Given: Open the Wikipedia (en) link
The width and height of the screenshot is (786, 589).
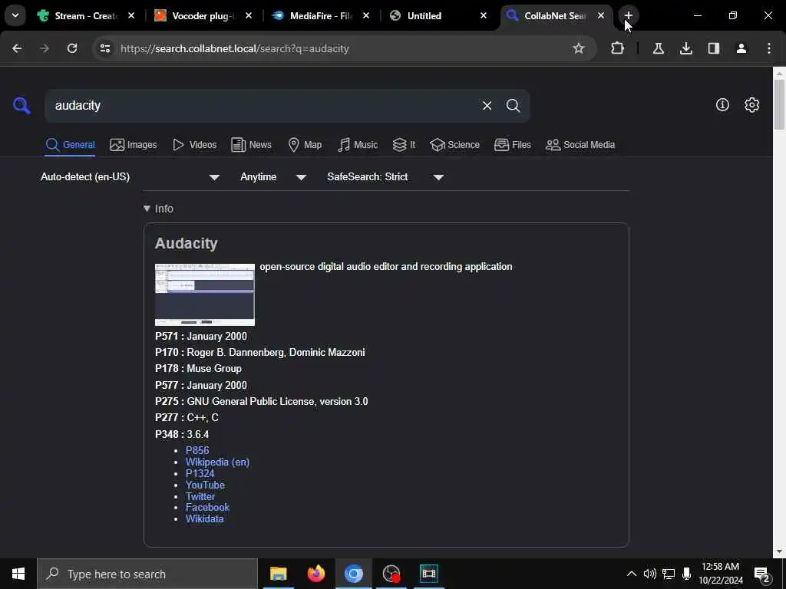Looking at the screenshot, I should pyautogui.click(x=217, y=462).
